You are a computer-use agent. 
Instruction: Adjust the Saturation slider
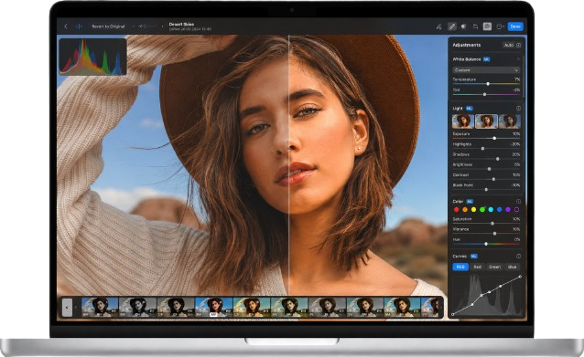[486, 224]
